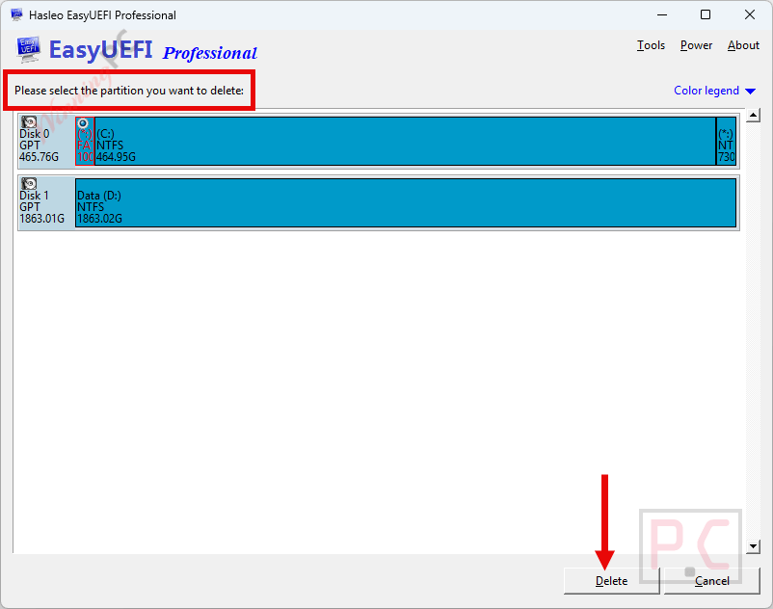Click the Disk 1 GPT 1863.01G label
This screenshot has width=773, height=609.
[41, 207]
